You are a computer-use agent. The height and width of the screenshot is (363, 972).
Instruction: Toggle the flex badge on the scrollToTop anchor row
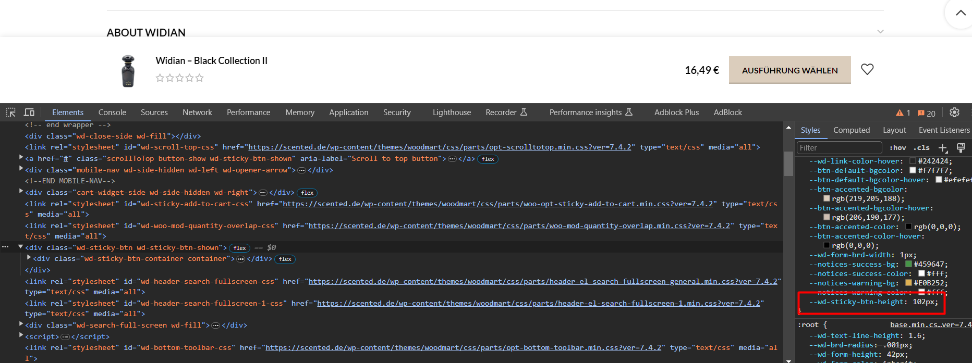488,159
